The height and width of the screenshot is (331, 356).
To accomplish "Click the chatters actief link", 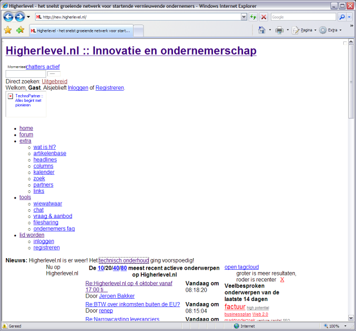I will point(43,67).
